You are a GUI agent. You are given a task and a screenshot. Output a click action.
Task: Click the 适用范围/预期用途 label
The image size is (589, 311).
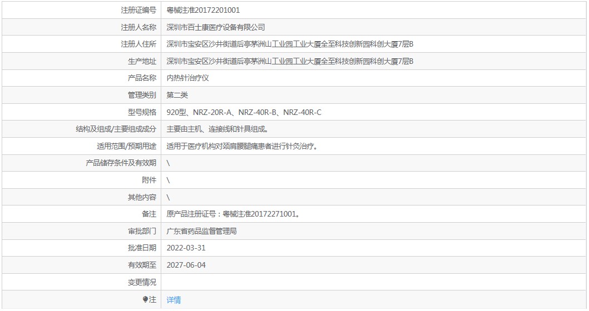tap(127, 146)
